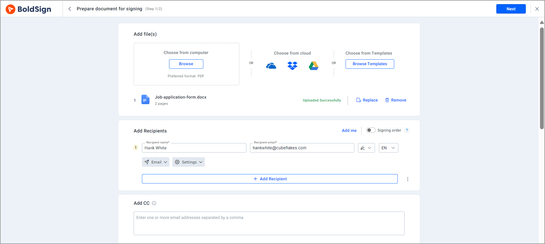Choose file from Google Drive icon
Viewport: 545px width, 244px height.
pyautogui.click(x=314, y=65)
